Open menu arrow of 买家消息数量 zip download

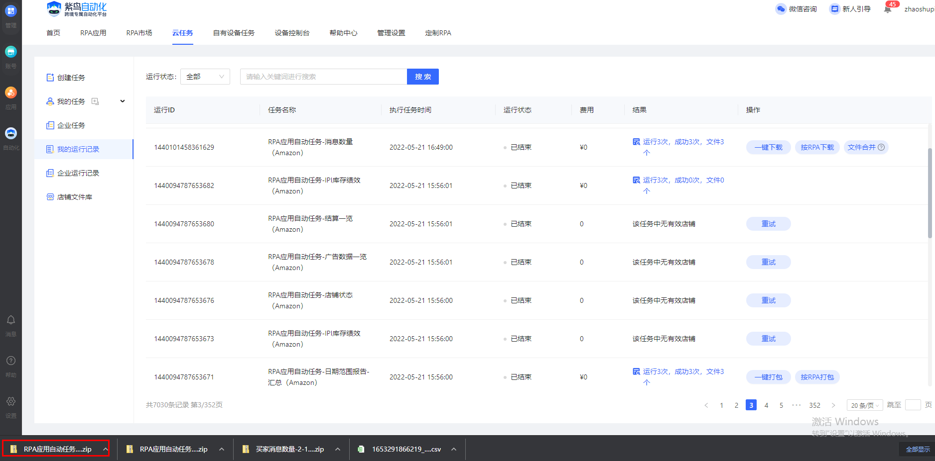pos(338,449)
